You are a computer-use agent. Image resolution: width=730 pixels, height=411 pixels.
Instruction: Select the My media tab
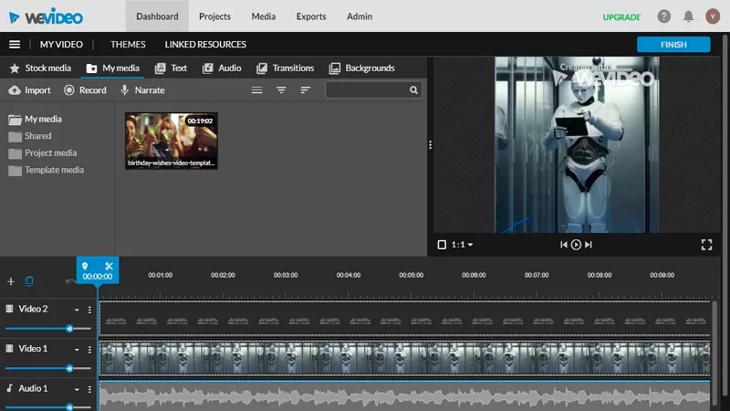[113, 68]
